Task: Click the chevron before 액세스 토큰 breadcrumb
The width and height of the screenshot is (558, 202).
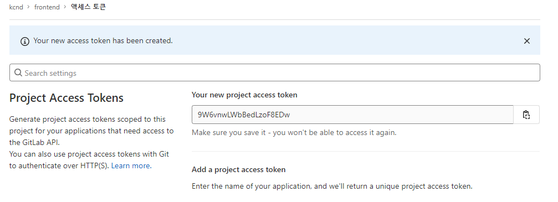Action: [65, 7]
